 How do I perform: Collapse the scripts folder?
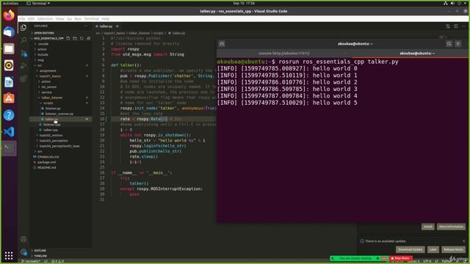[48, 103]
